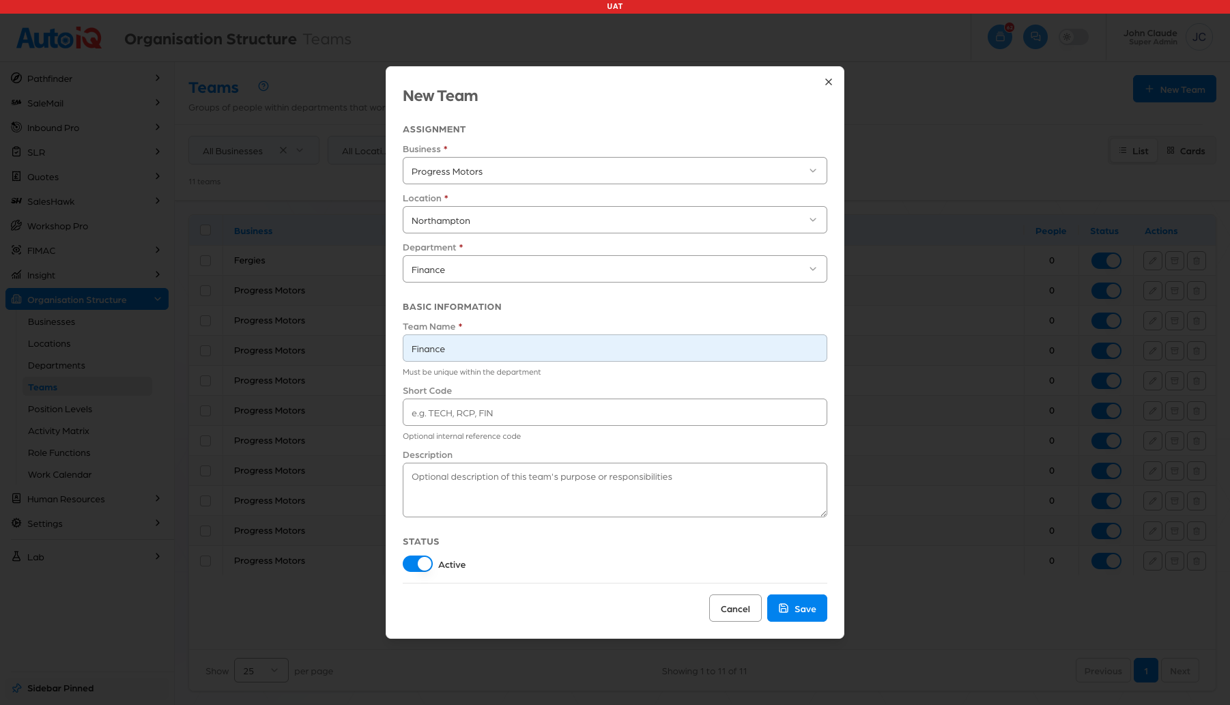The image size is (1230, 705).
Task: Click the Next pagination button
Action: tap(1180, 671)
